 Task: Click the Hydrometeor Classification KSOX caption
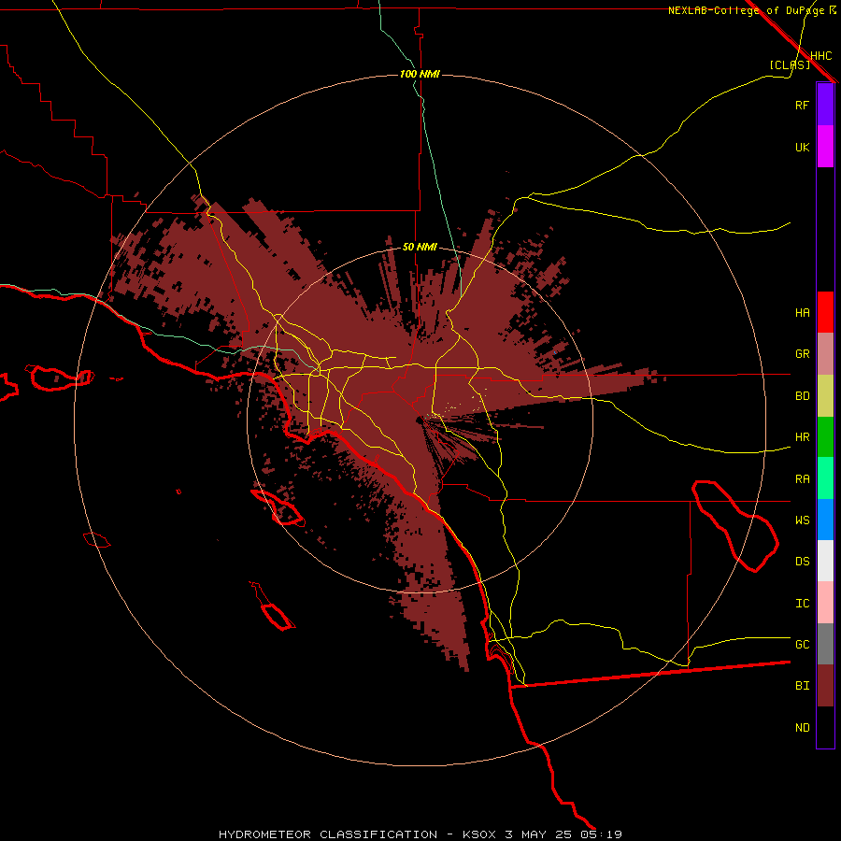[420, 834]
